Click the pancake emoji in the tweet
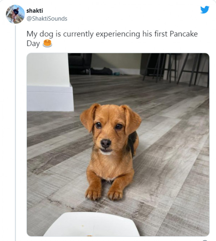216x241 pixels. coord(47,43)
